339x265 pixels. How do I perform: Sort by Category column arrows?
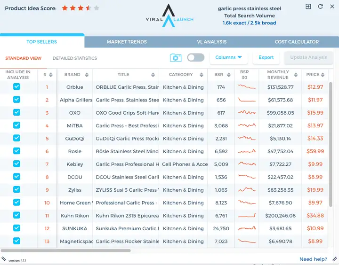click(202, 75)
